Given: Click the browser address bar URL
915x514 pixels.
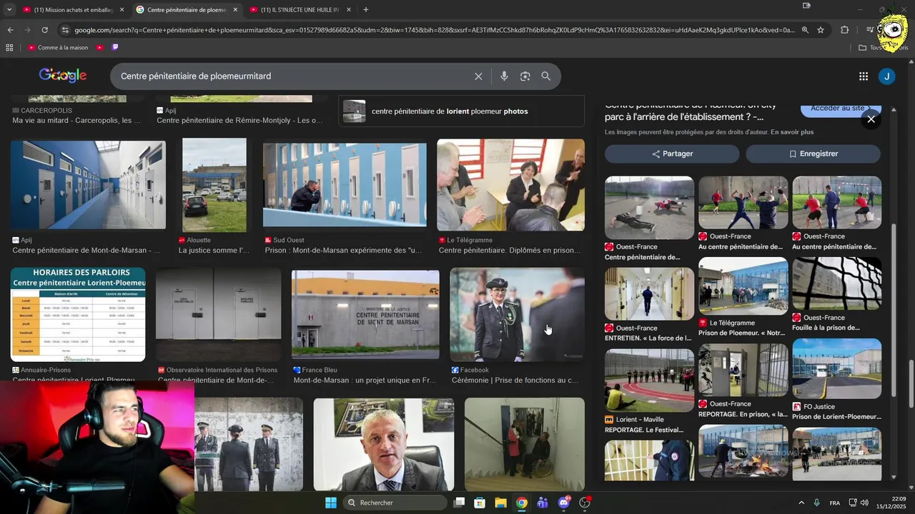Looking at the screenshot, I should [434, 30].
